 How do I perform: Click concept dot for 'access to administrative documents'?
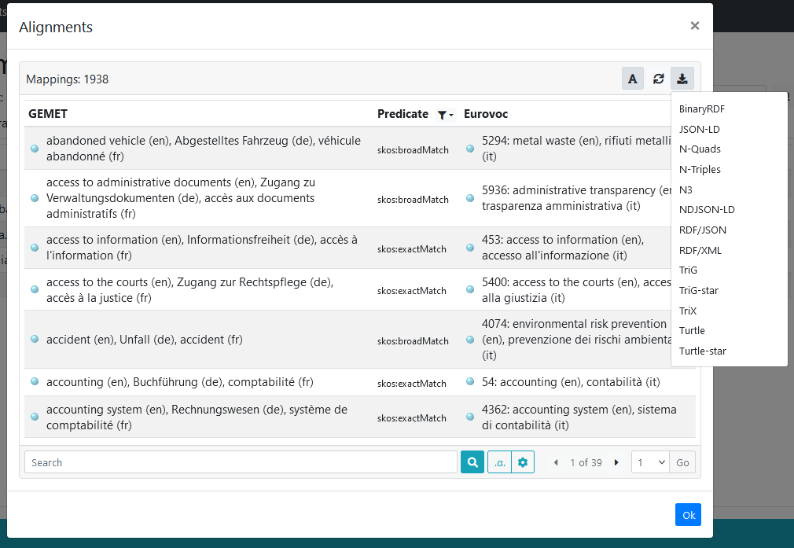[35, 198]
